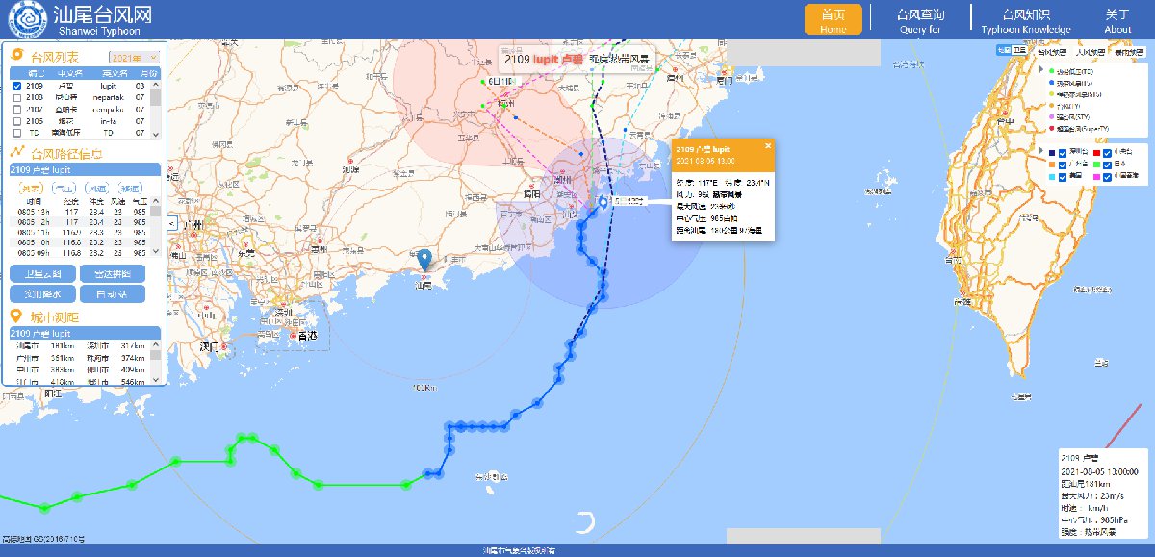Viewport: 1155px width, 557px height.
Task: Click the radar mosaic button
Action: 112,273
